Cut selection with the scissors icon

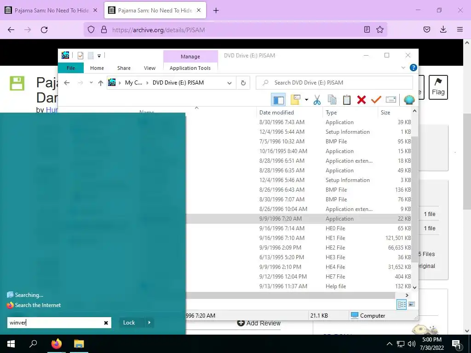[317, 100]
